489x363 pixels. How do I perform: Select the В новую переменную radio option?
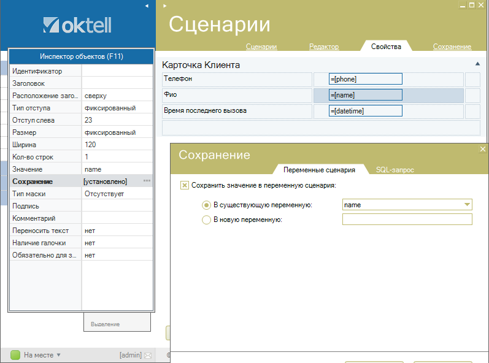[x=206, y=220]
